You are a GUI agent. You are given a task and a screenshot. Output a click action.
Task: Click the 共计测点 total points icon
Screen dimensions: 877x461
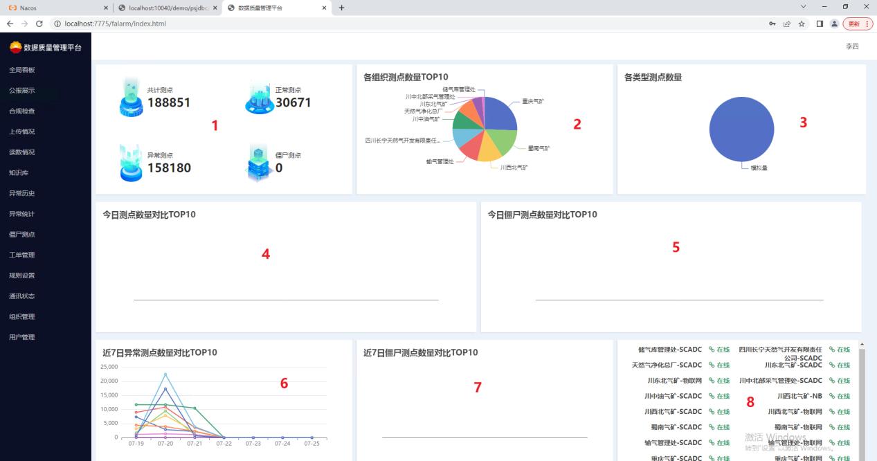(131, 98)
